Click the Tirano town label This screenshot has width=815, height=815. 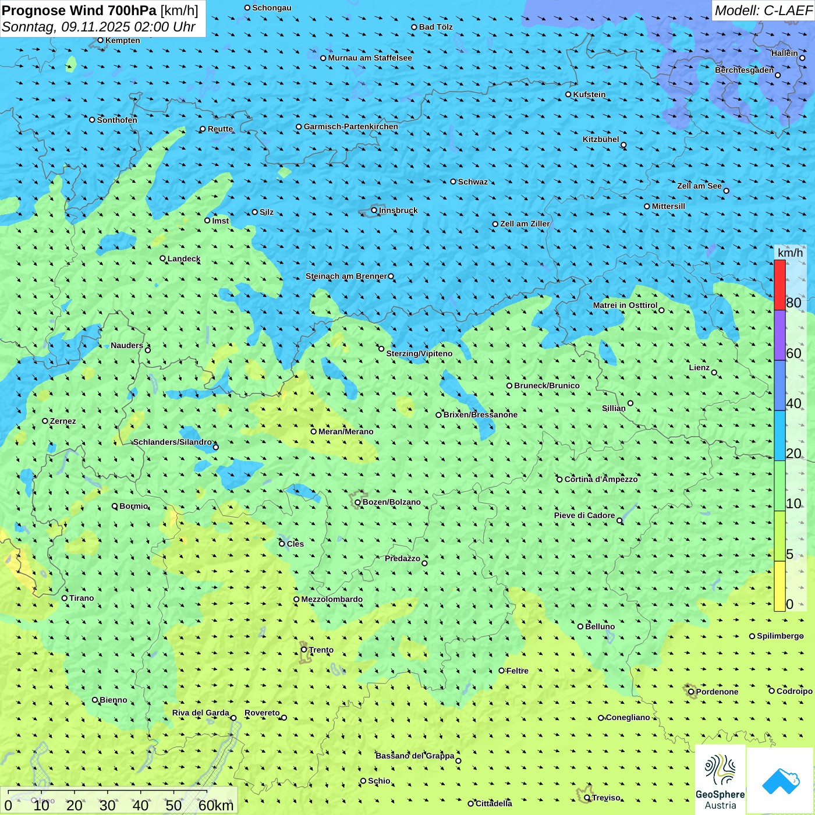[81, 598]
